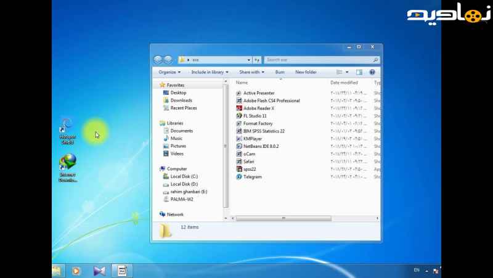
Task: Click the Adobe Flash CS4 Professional icon
Action: 239,100
